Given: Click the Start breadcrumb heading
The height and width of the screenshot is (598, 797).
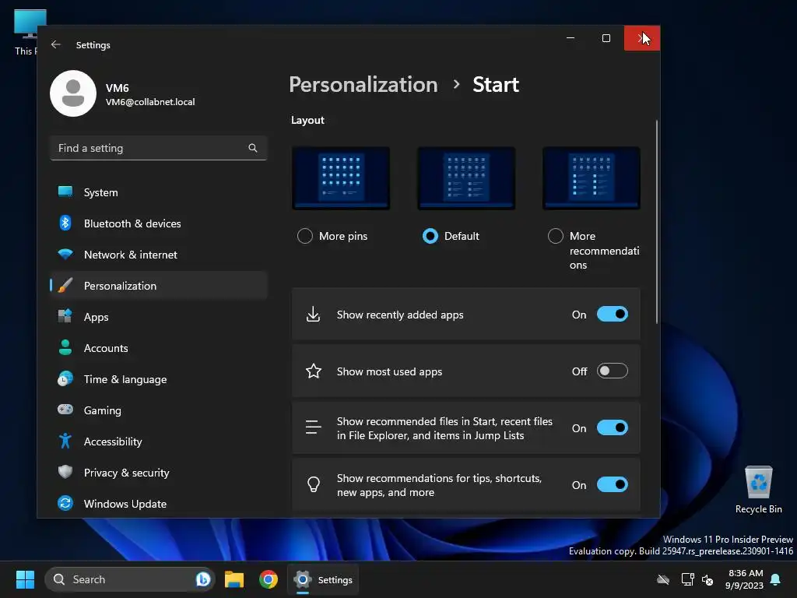Looking at the screenshot, I should click(x=496, y=84).
